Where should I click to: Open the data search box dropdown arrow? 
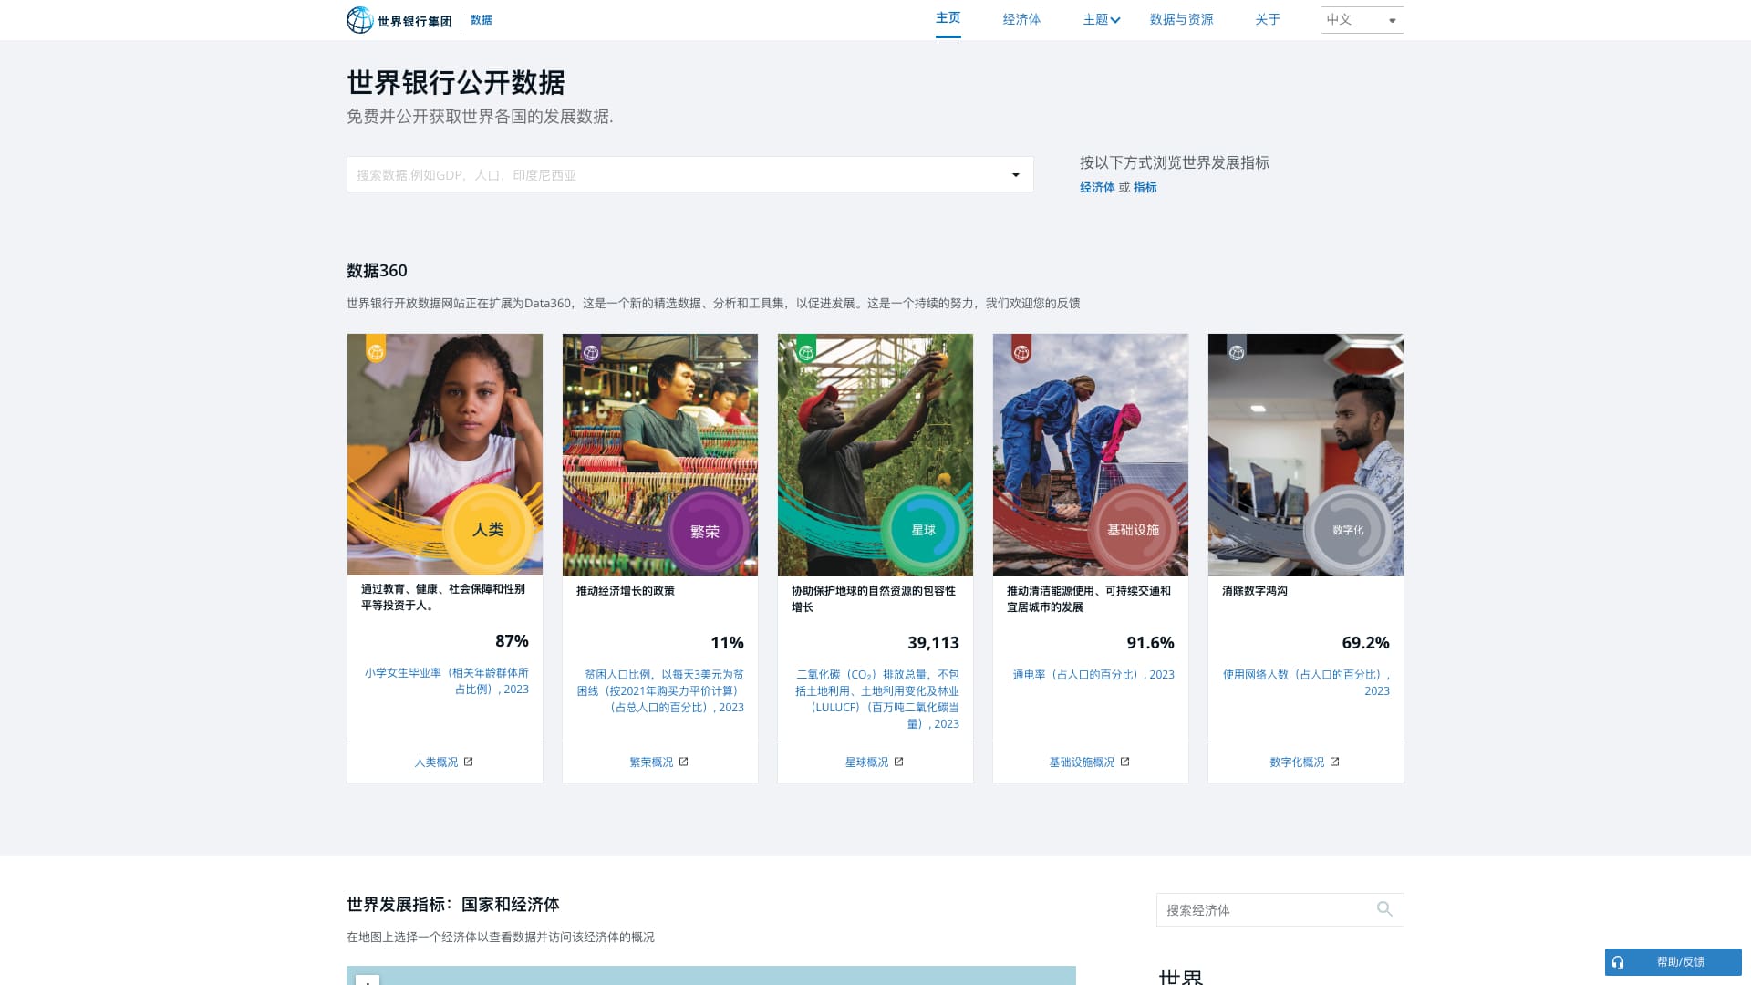(x=1015, y=175)
